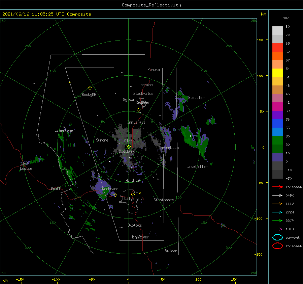Screen dimensions: 303x284
Task: Click the Banff label
Action: click(x=56, y=188)
